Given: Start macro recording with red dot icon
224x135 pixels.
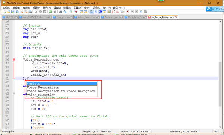Looking at the screenshot, I should (x=128, y=12).
